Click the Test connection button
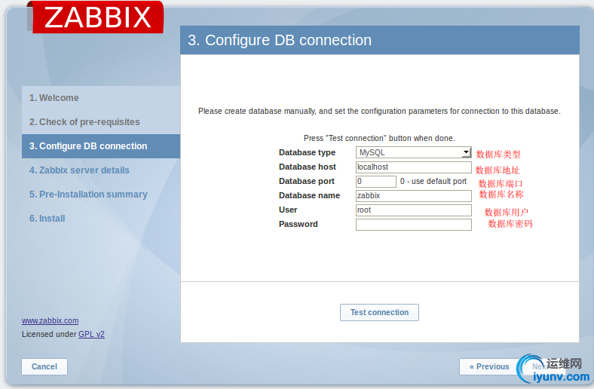 tap(379, 313)
